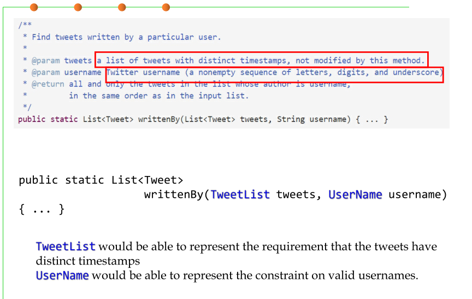Click the line "in the same order as in the input list."
The image size is (472, 299).
coord(158,96)
